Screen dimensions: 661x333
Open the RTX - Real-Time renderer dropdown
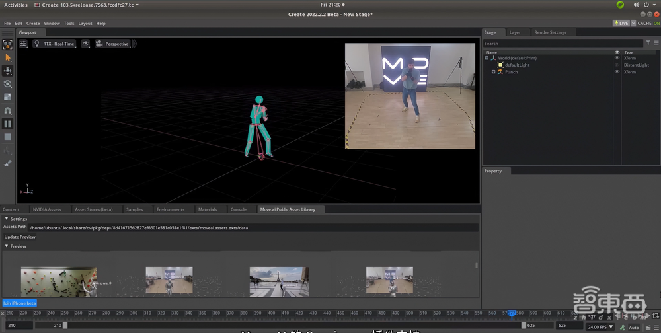pos(54,44)
